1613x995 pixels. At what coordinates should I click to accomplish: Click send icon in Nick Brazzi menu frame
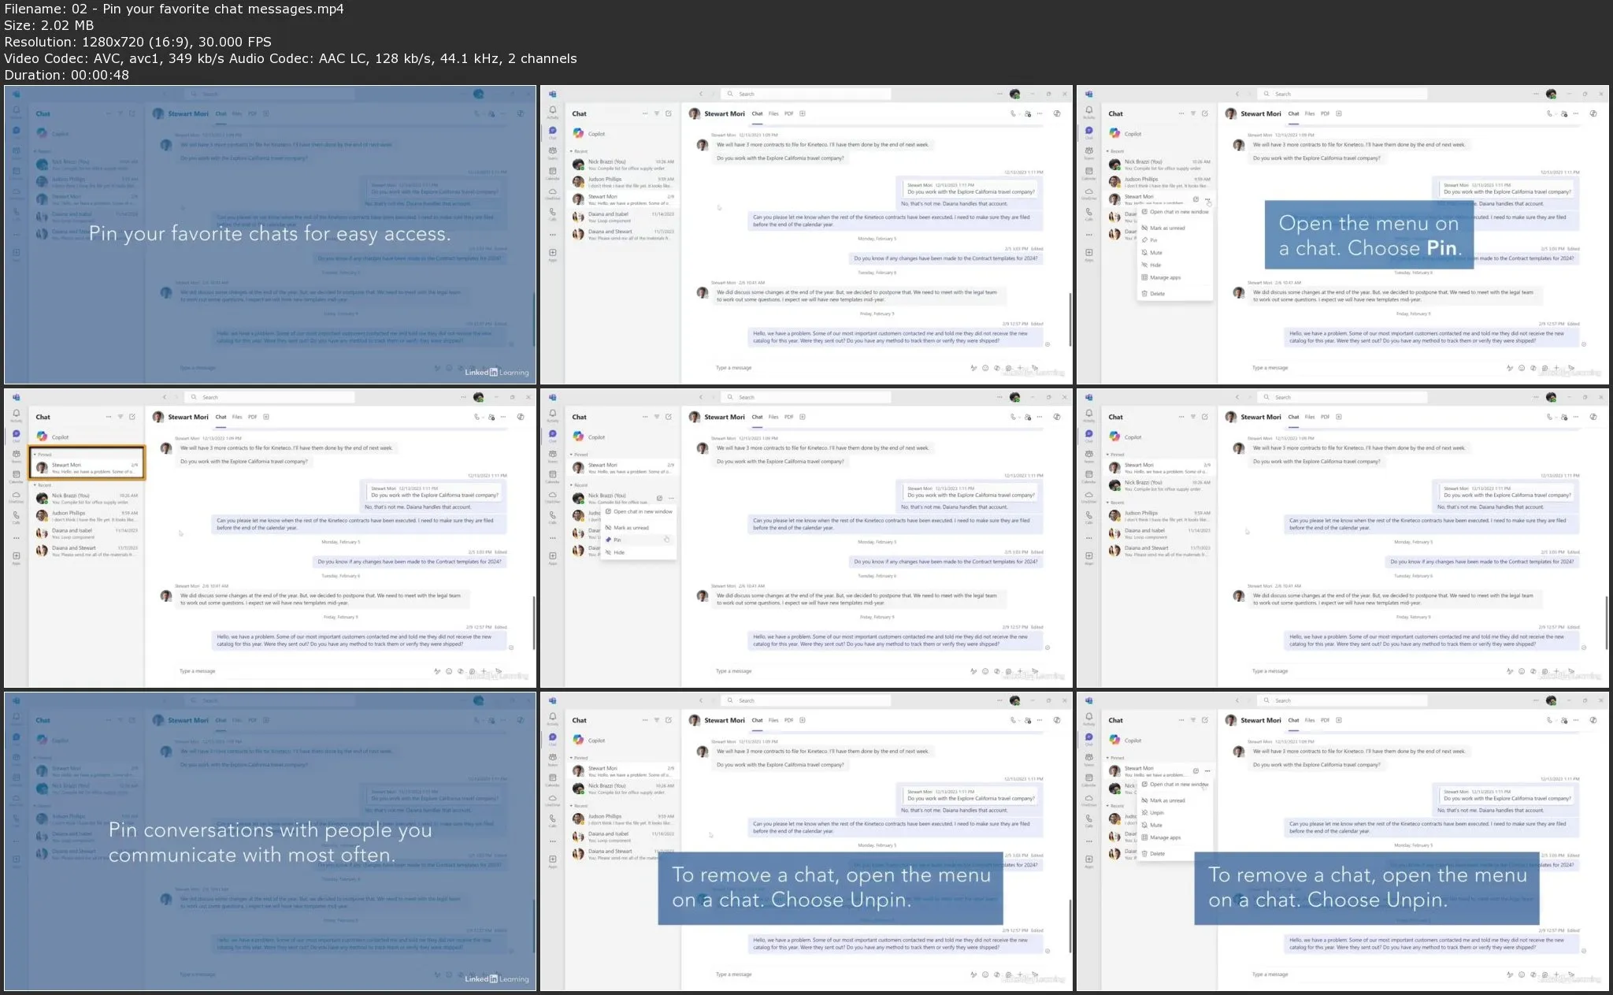(1035, 671)
